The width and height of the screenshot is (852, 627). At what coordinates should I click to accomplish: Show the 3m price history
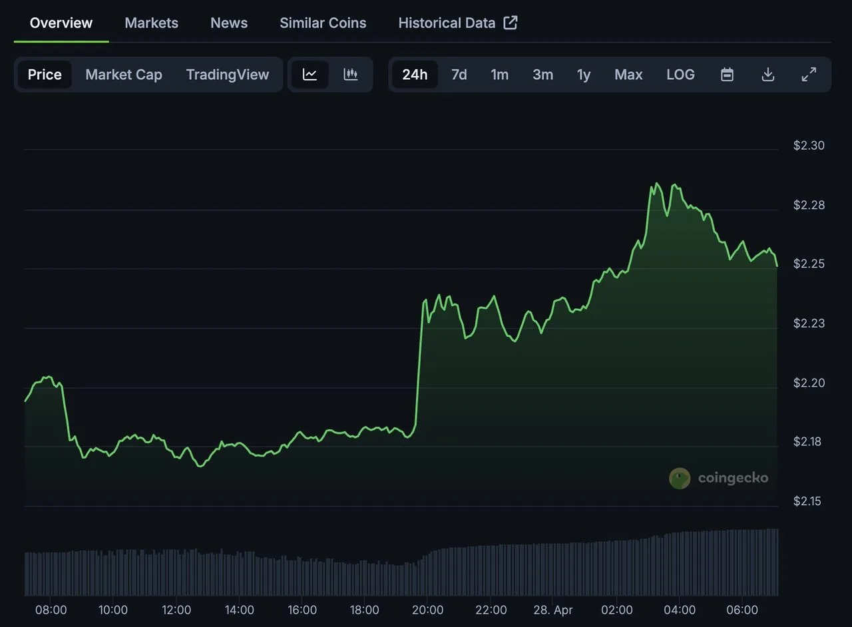(x=542, y=75)
